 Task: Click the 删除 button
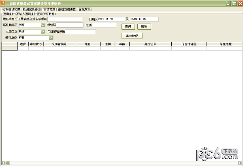click(x=144, y=26)
